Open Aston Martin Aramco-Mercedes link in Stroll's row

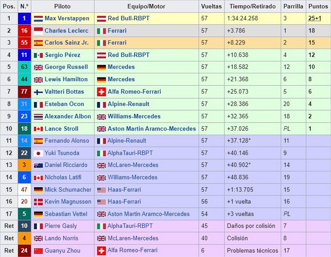coord(152,129)
